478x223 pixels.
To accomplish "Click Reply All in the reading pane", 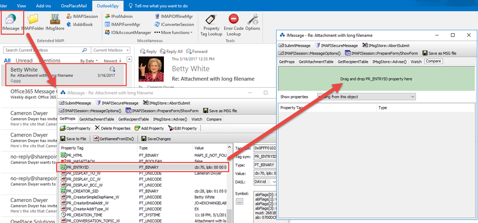I will (171, 51).
